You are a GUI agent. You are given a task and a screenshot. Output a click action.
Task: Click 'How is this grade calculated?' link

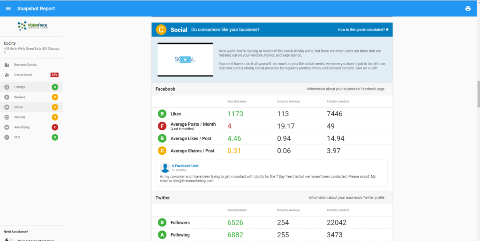tap(363, 30)
